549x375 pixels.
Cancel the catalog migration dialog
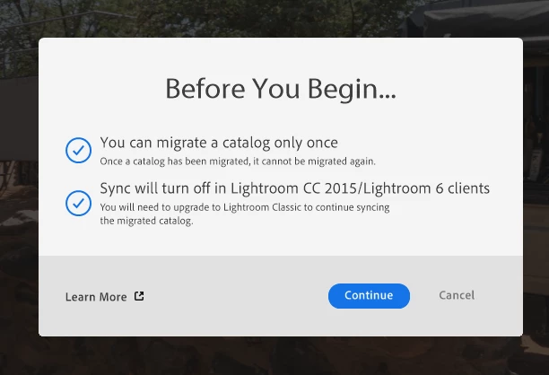(457, 295)
